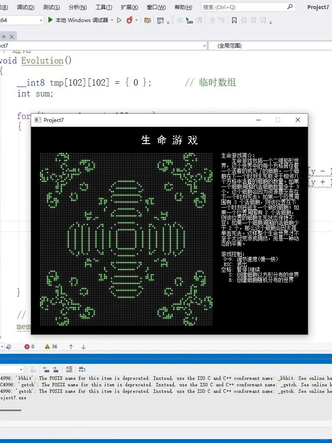Show the 0 errors indicator
The width and height of the screenshot is (332, 443).
(x=29, y=347)
